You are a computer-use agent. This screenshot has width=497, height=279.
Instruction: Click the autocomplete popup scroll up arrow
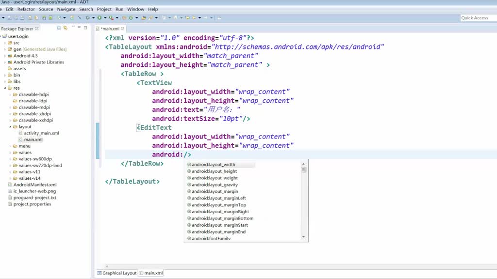[x=303, y=164]
